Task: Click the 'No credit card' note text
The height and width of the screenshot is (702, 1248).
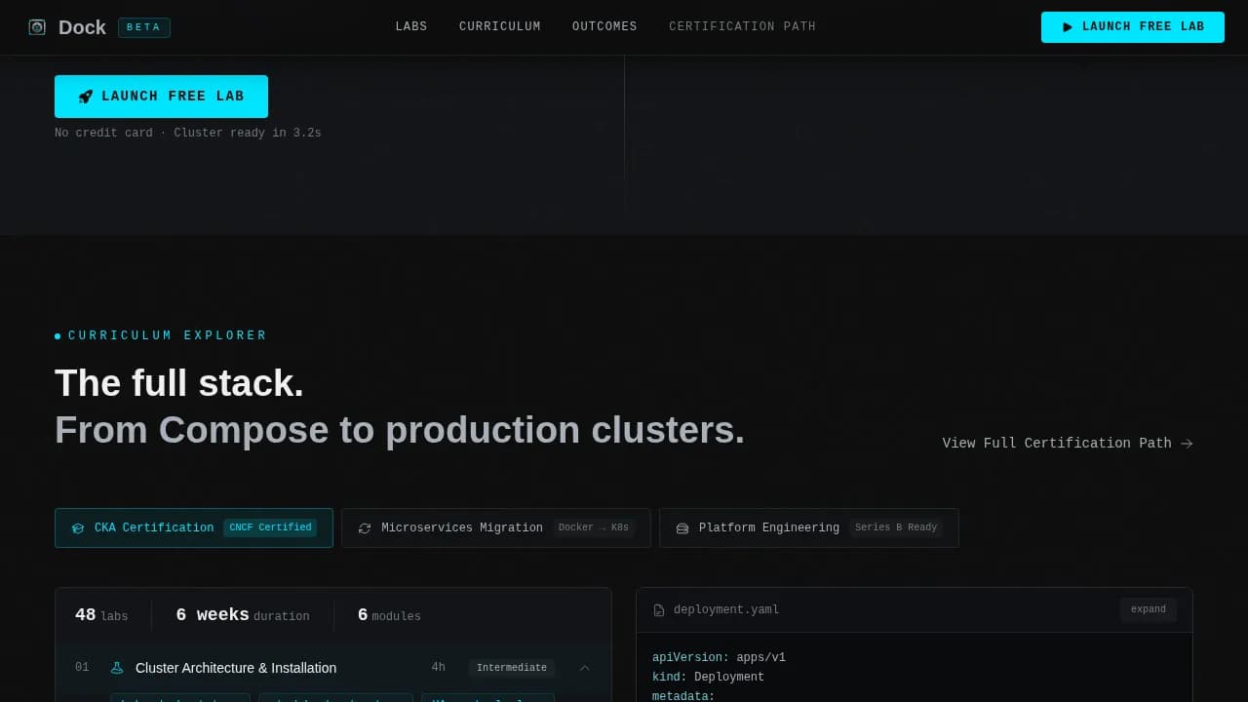Action: [x=188, y=133]
